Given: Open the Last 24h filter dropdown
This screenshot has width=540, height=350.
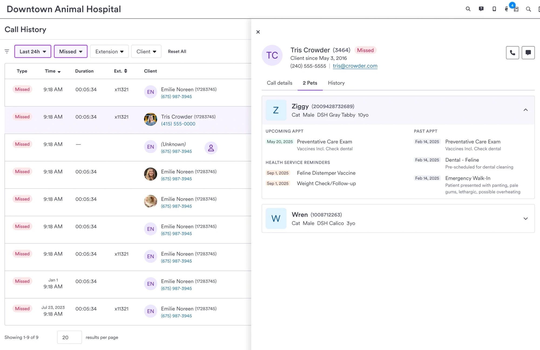Looking at the screenshot, I should tap(33, 52).
